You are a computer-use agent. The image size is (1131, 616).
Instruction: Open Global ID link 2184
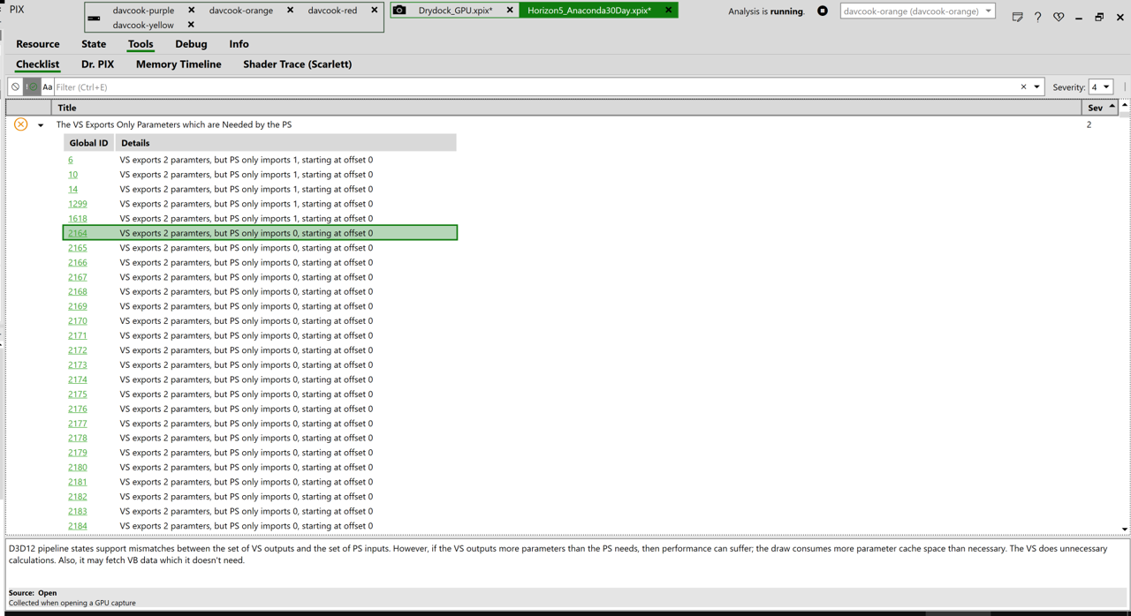click(x=78, y=526)
